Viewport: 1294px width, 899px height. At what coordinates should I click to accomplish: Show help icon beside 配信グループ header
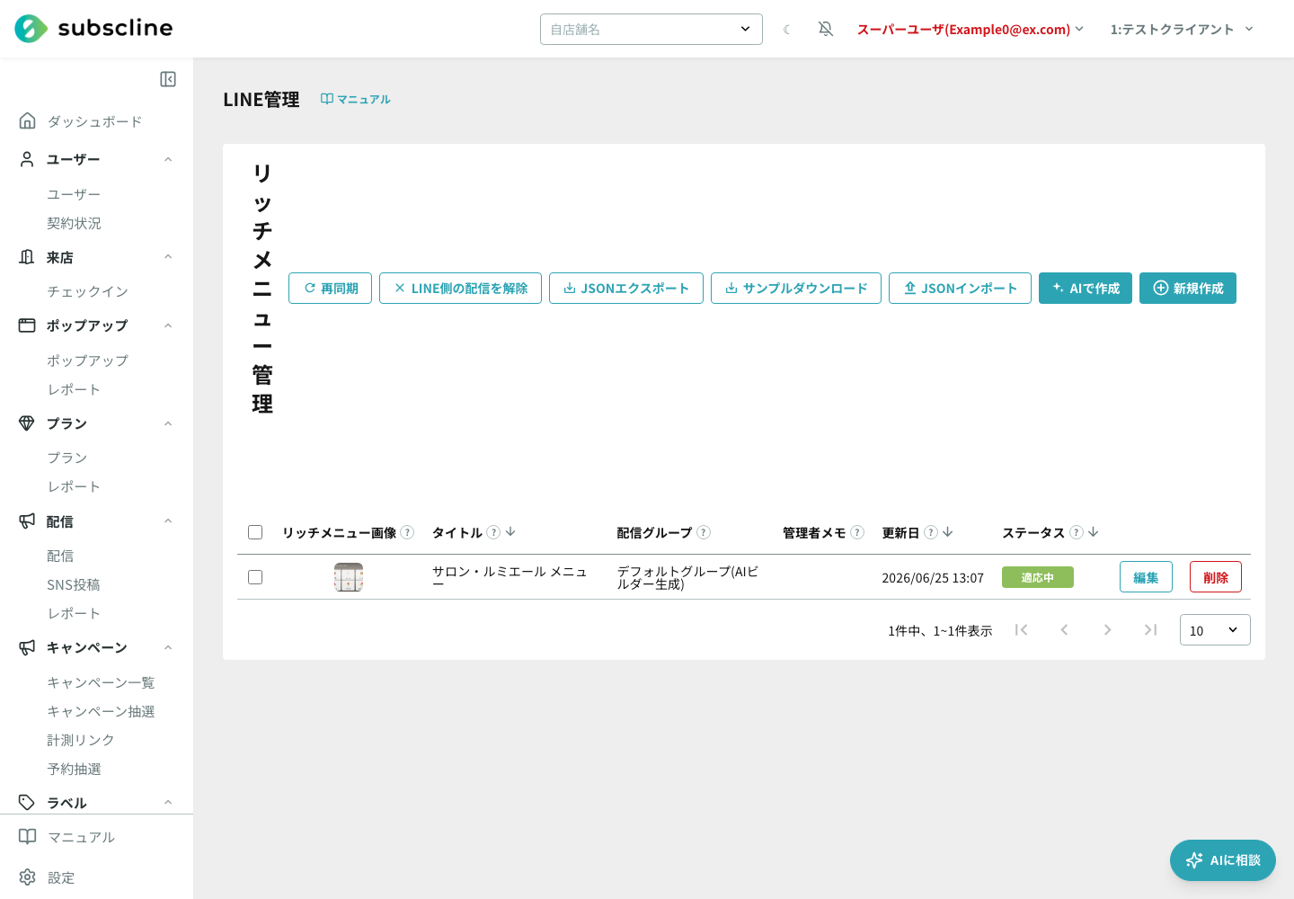click(704, 532)
